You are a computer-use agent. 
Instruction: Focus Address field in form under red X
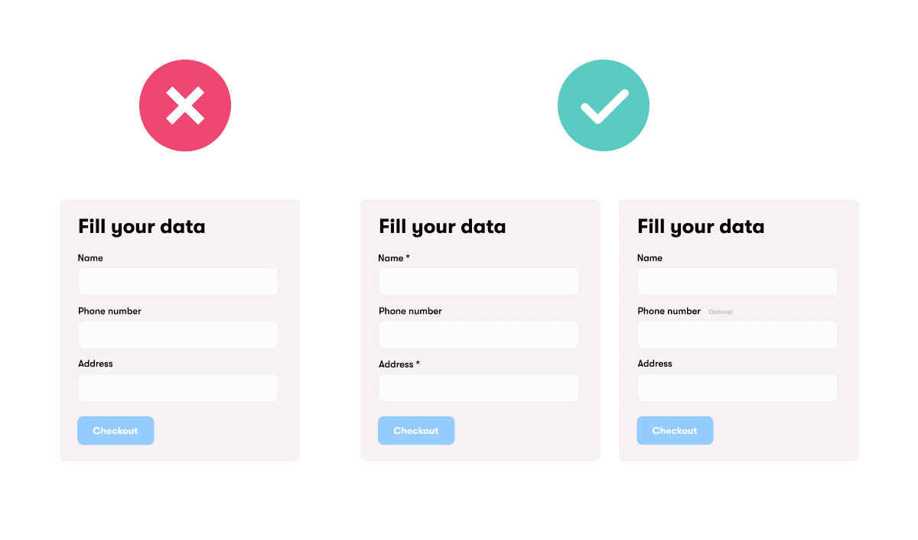coord(178,388)
